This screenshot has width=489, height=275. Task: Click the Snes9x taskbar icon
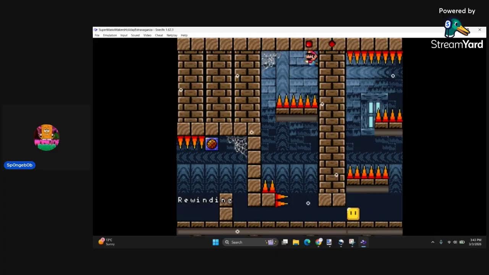(x=363, y=242)
